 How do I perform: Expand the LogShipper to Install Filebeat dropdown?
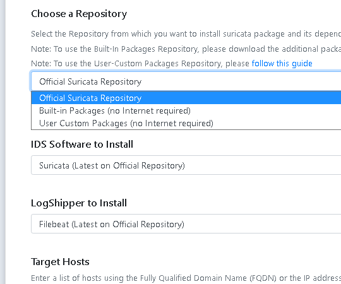click(186, 224)
